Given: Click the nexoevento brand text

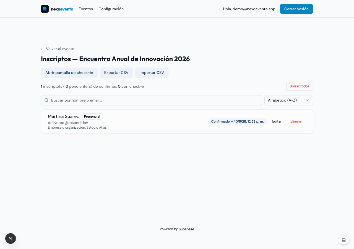Looking at the screenshot, I should click(62, 9).
